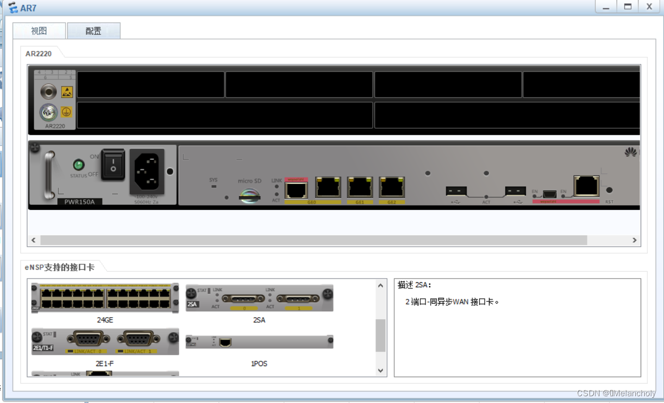Click the down arrow of the interface card scrollbar

click(381, 370)
